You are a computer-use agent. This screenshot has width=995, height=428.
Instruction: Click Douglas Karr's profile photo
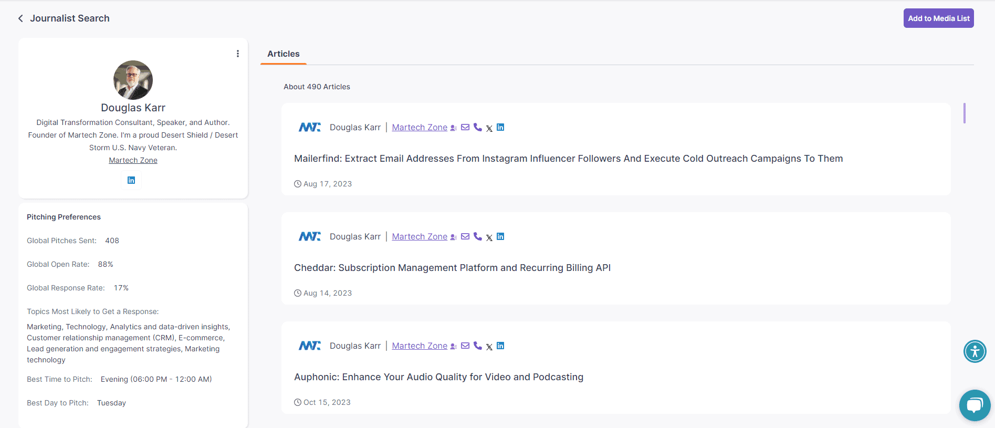pos(133,80)
